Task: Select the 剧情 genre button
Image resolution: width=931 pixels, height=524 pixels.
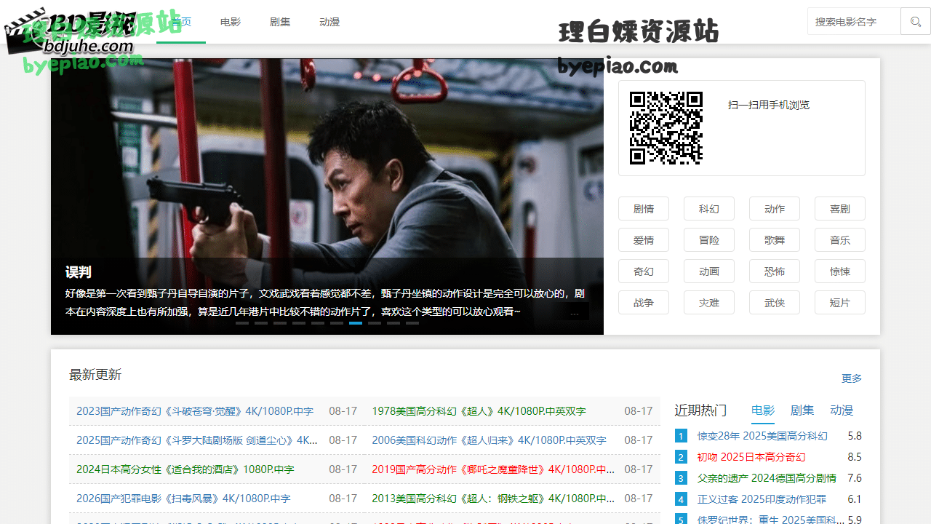Action: coord(644,209)
